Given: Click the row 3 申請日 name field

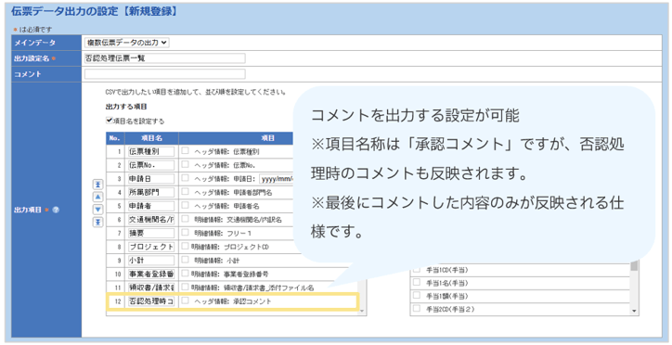Looking at the screenshot, I should (151, 179).
